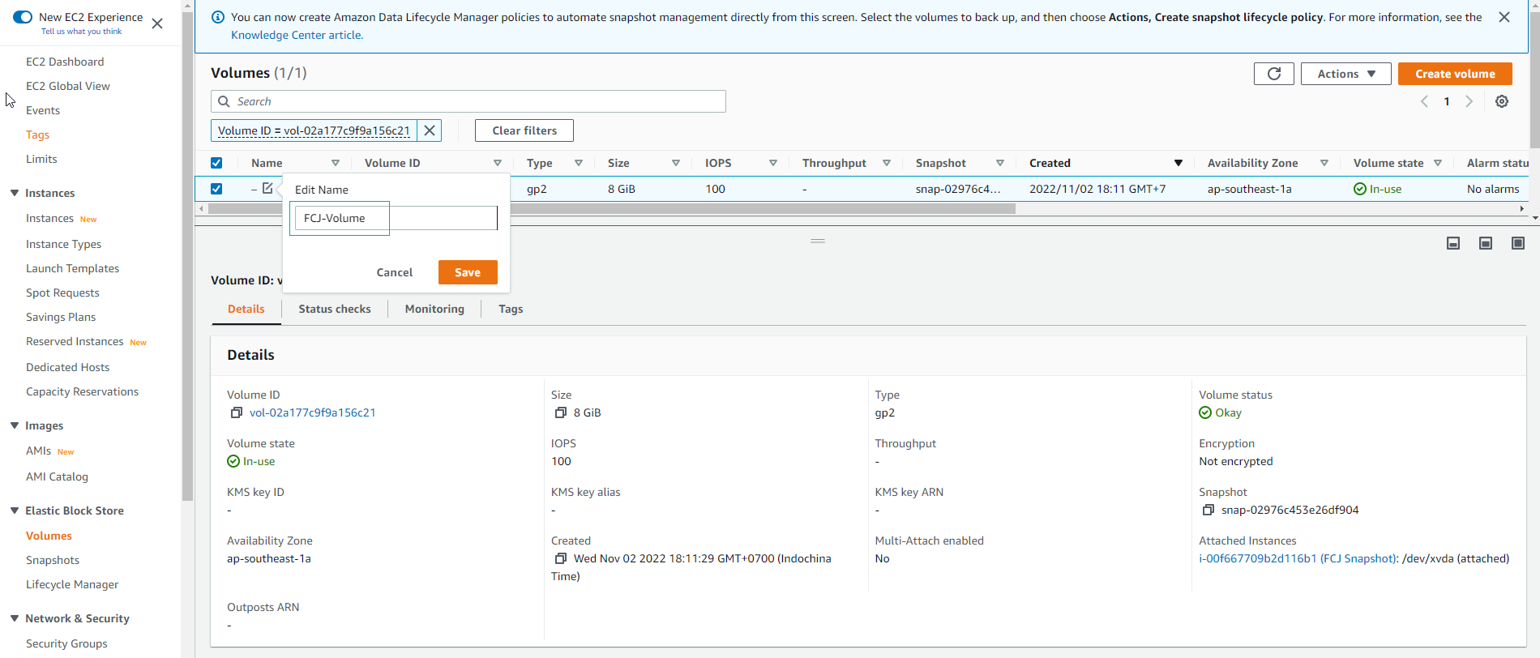Toggle the New EC2 Experience switch
Screen dimensions: 1540x658
point(23,17)
